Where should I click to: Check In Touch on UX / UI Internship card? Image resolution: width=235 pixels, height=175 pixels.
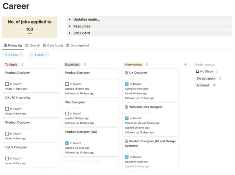pos(7,109)
